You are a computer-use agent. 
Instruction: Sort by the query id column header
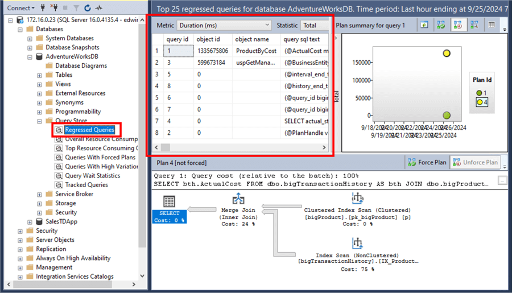pos(178,39)
